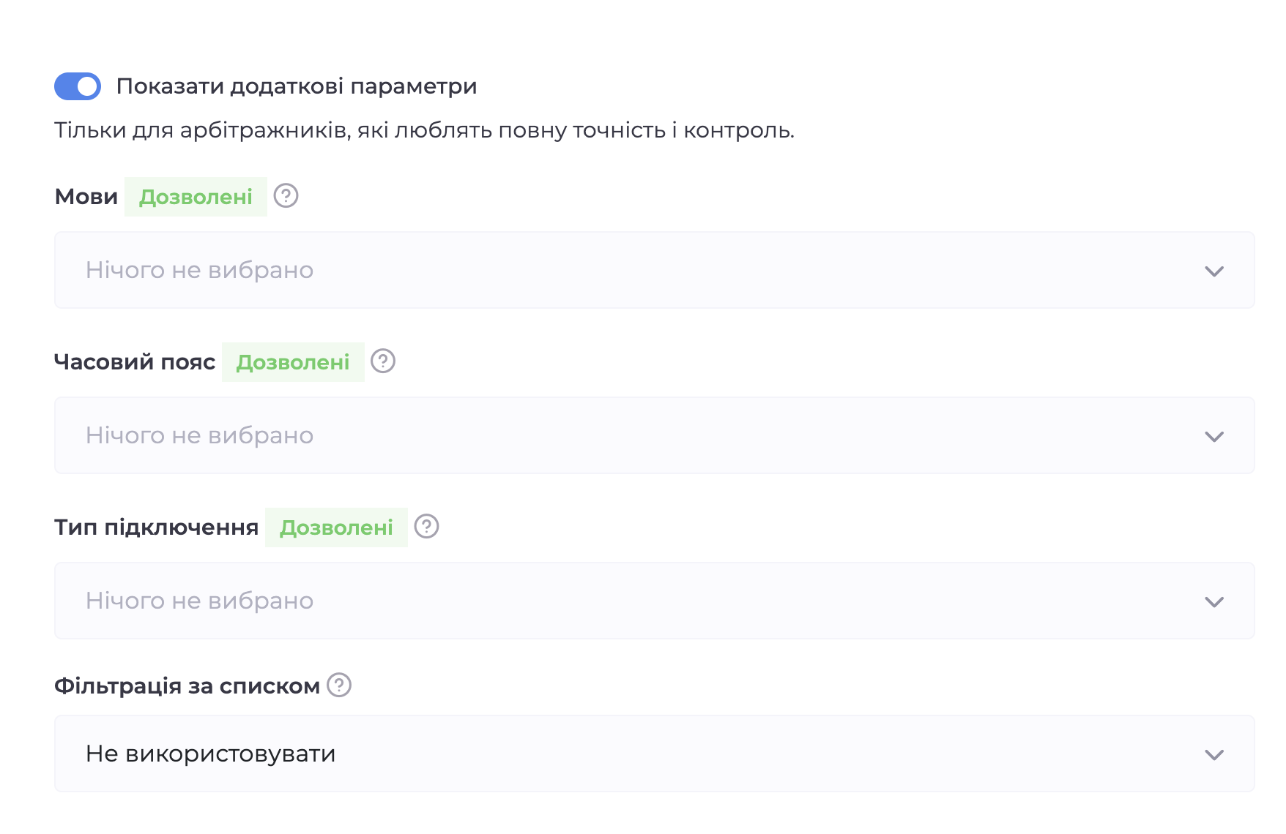Click the arrow on the Не використовувати selector
The width and height of the screenshot is (1286, 834).
1214,754
